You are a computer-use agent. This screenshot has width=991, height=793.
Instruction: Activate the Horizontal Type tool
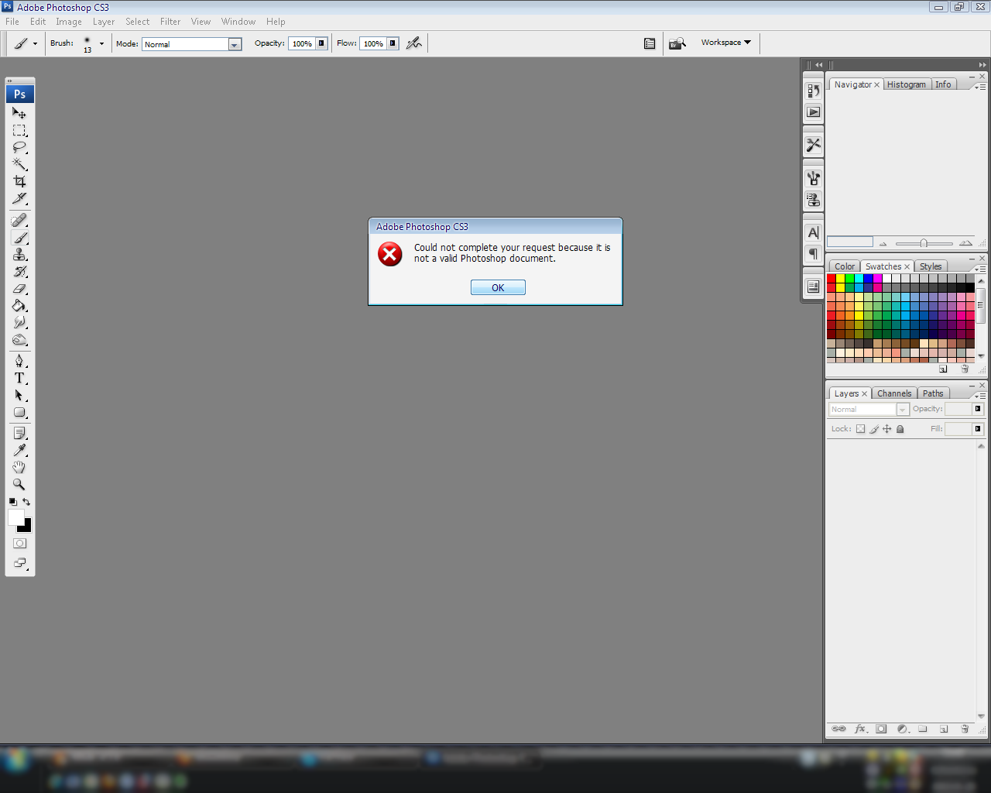click(19, 378)
